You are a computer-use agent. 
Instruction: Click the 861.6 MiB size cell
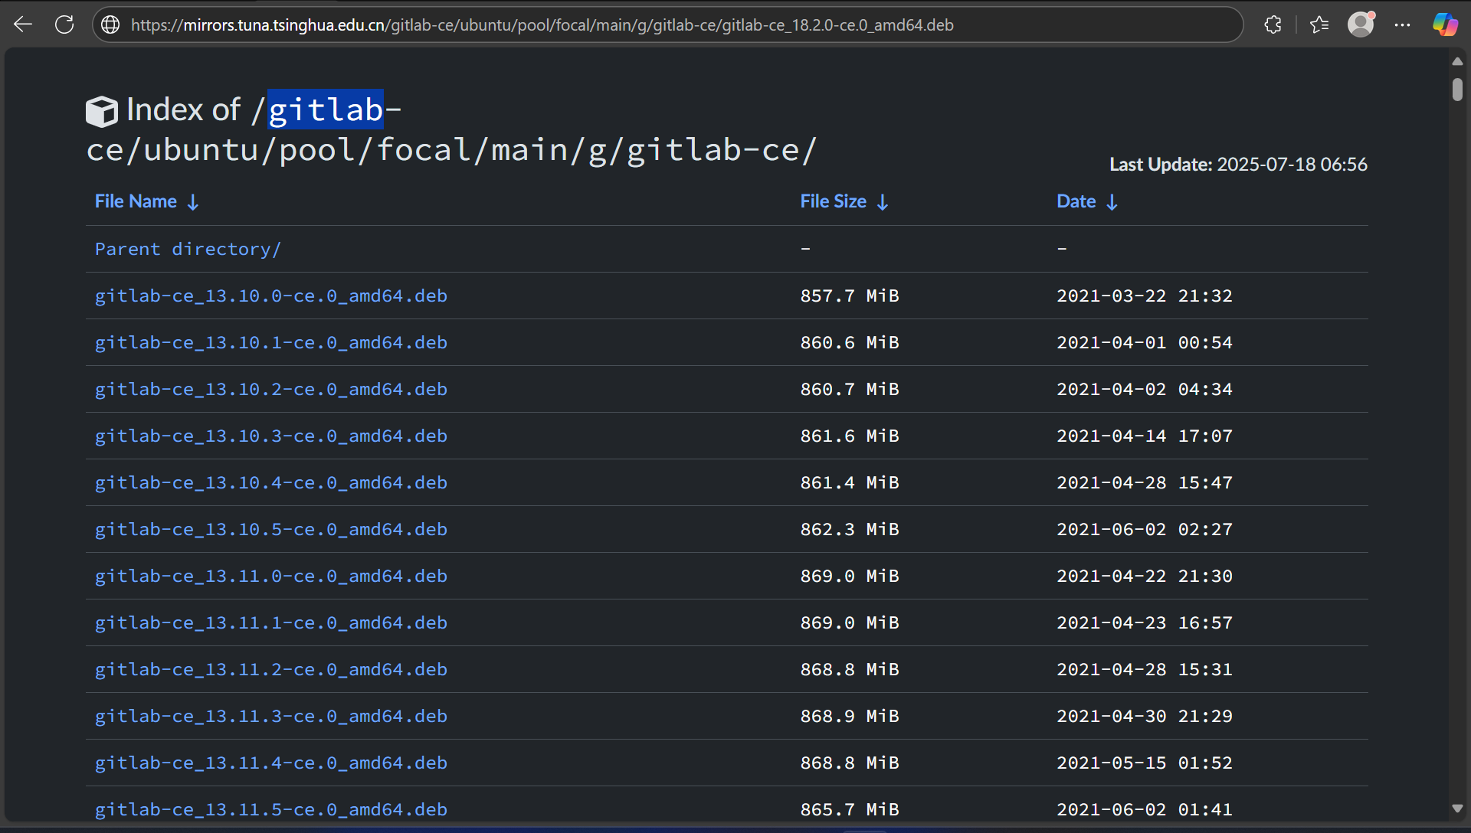tap(850, 436)
